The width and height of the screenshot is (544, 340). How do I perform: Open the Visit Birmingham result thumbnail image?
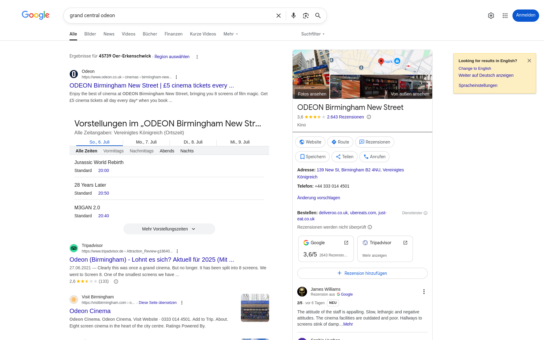255,308
